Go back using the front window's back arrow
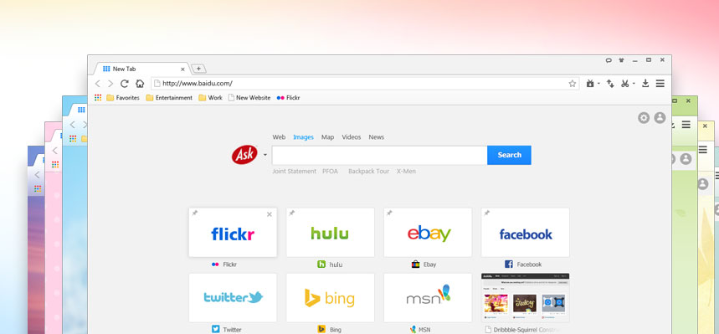The height and width of the screenshot is (334, 719). pos(97,84)
